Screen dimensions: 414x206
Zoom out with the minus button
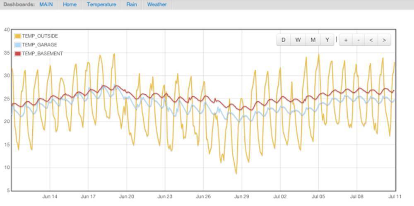click(358, 40)
